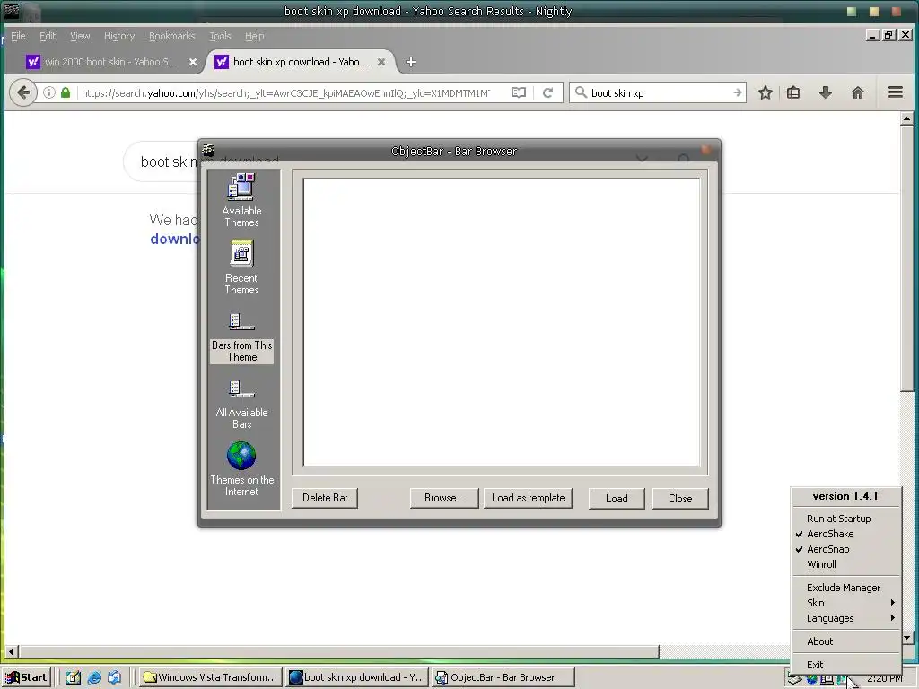Click the Start button
Image resolution: width=919 pixels, height=689 pixels.
click(x=26, y=677)
